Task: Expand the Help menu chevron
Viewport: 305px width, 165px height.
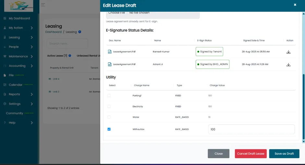Action: coord(32,123)
